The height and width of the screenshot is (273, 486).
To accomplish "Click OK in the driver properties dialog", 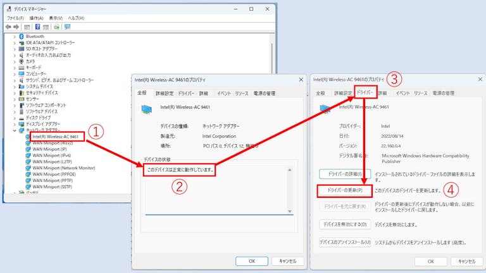I will pyautogui.click(x=431, y=261).
